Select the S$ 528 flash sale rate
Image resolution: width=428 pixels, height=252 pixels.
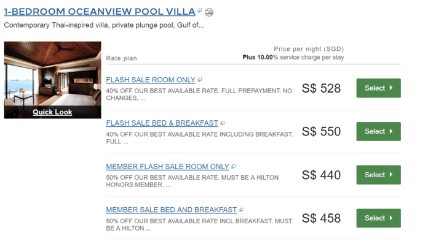pyautogui.click(x=378, y=88)
